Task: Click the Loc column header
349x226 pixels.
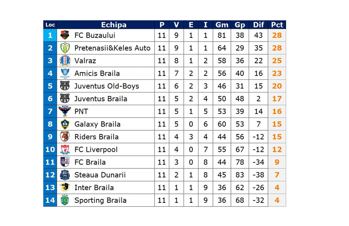Action: 50,25
